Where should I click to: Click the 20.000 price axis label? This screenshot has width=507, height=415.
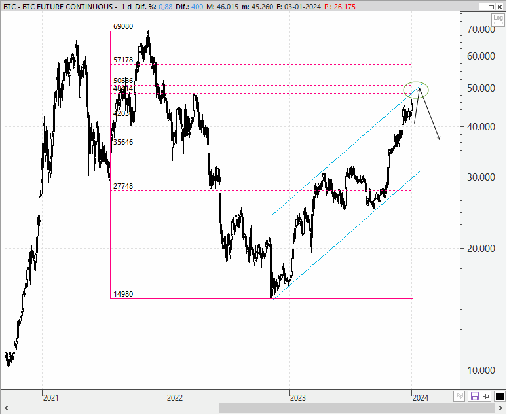click(481, 249)
